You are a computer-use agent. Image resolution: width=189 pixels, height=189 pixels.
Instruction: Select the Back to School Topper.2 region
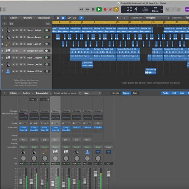pyautogui.click(x=105, y=57)
